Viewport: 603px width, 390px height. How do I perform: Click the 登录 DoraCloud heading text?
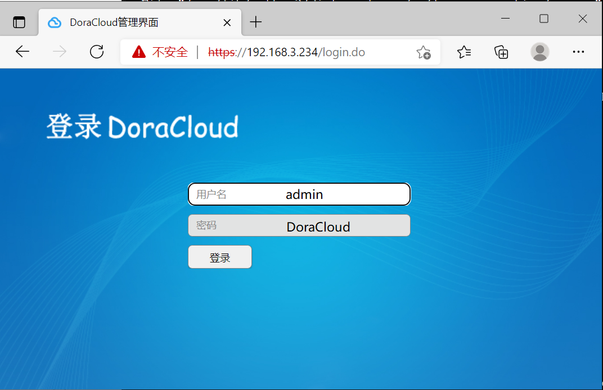point(143,126)
